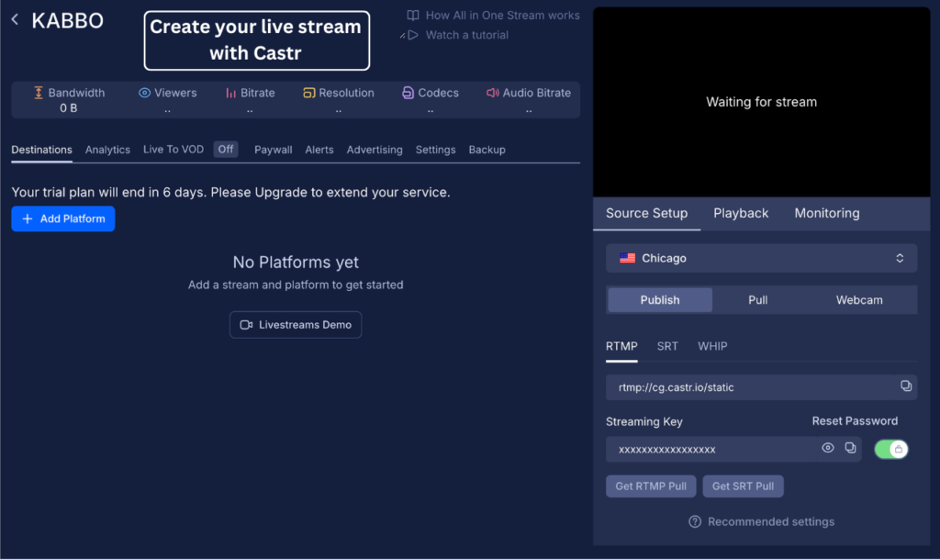Click the plus icon on the Add Platform button

pyautogui.click(x=27, y=218)
